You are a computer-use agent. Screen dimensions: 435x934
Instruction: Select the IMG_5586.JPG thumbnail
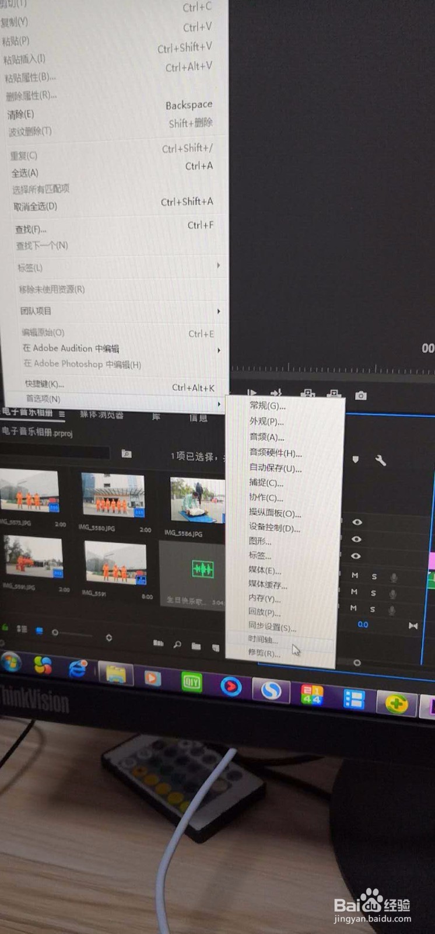(198, 500)
